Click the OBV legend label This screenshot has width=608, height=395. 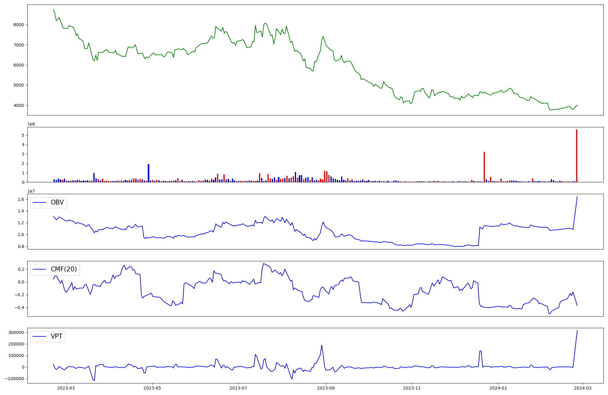pos(57,202)
